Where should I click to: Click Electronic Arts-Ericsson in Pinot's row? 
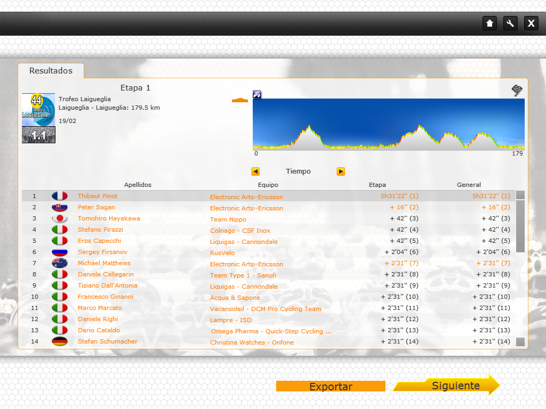pos(246,197)
